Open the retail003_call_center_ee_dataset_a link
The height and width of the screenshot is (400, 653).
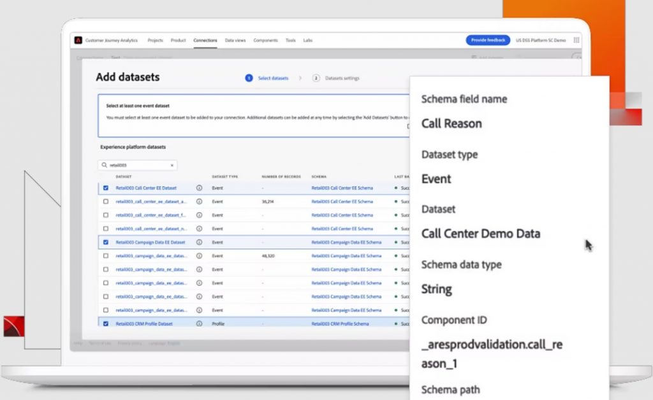[x=152, y=202]
